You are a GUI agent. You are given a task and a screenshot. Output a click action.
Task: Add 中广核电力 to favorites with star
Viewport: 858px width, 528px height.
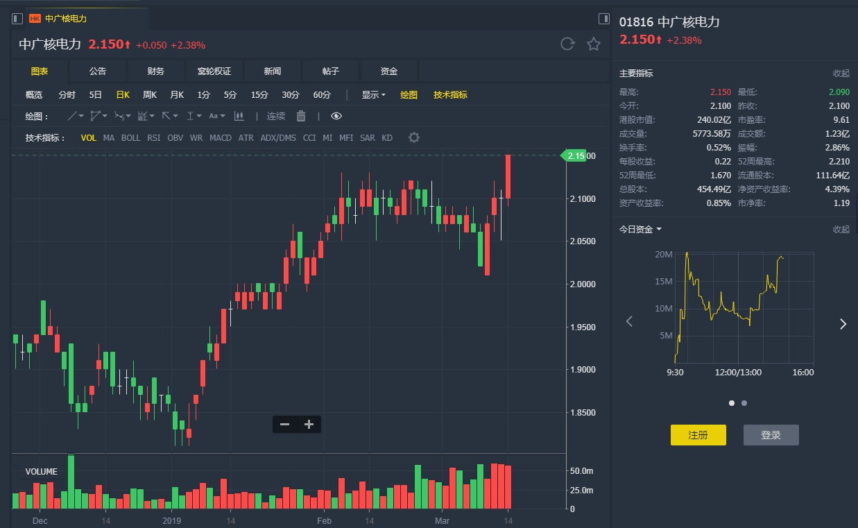point(594,44)
